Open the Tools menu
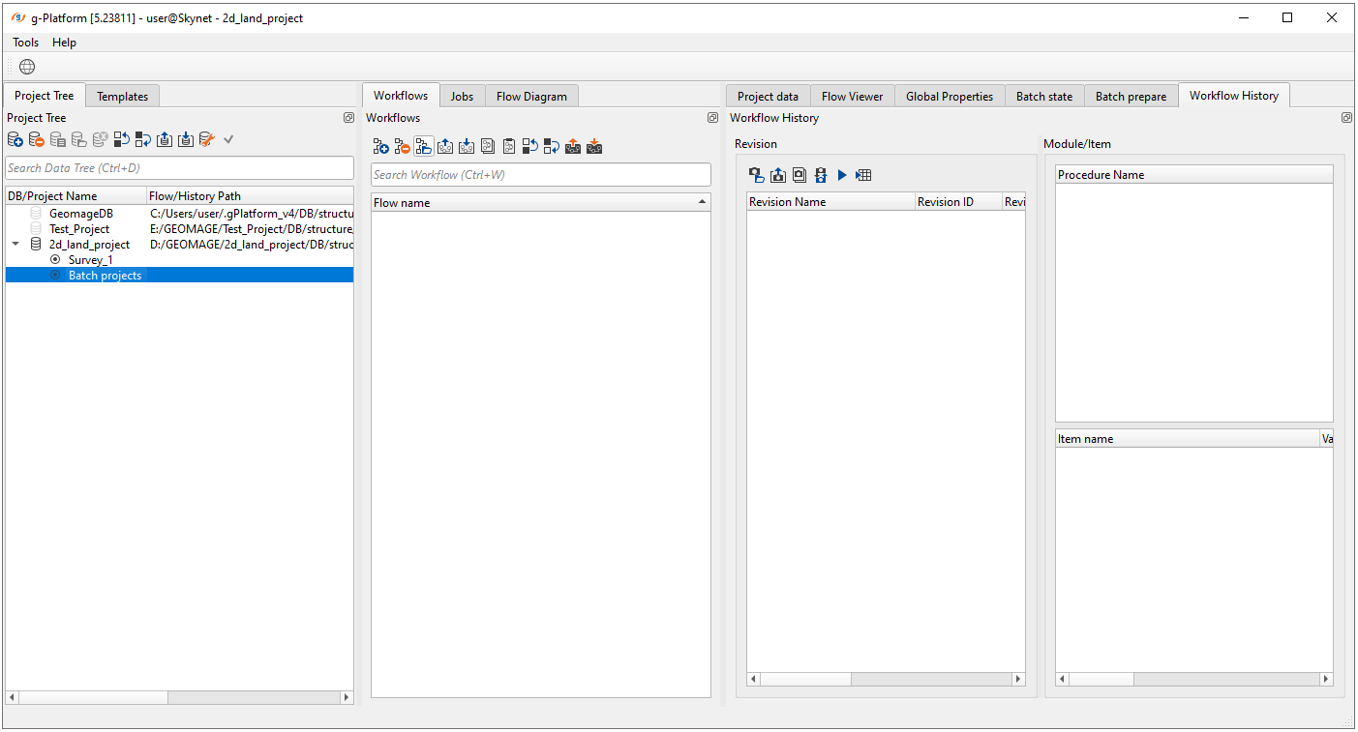The width and height of the screenshot is (1358, 732). click(x=26, y=43)
